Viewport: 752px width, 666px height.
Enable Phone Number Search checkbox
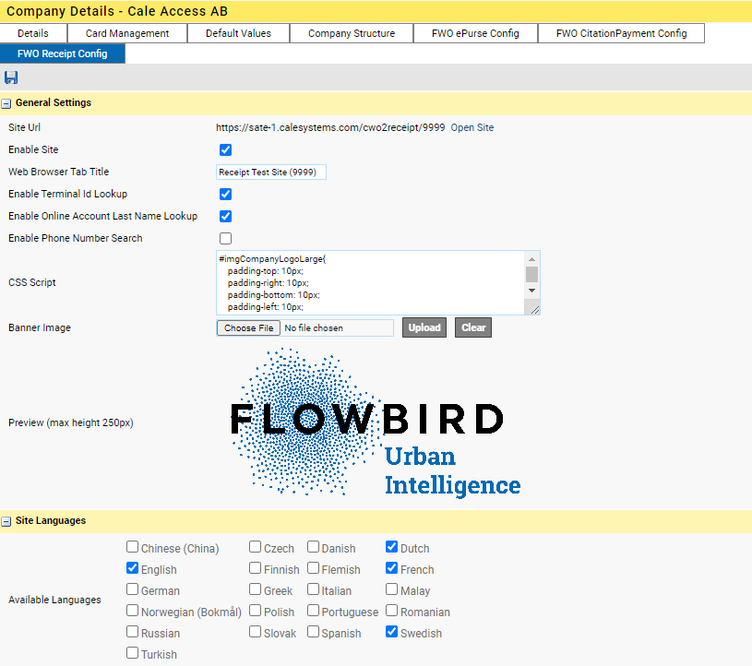click(225, 238)
